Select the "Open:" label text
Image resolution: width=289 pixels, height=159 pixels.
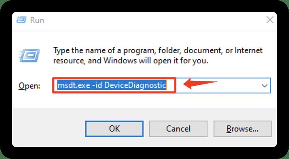[x=29, y=86]
